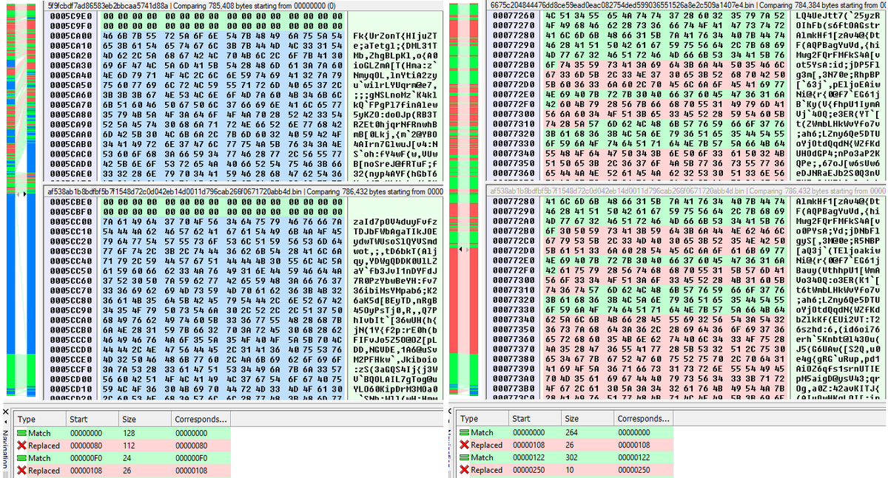
Task: Click the red X icon of row 00000108 size 26, left list
Action: [x=21, y=470]
